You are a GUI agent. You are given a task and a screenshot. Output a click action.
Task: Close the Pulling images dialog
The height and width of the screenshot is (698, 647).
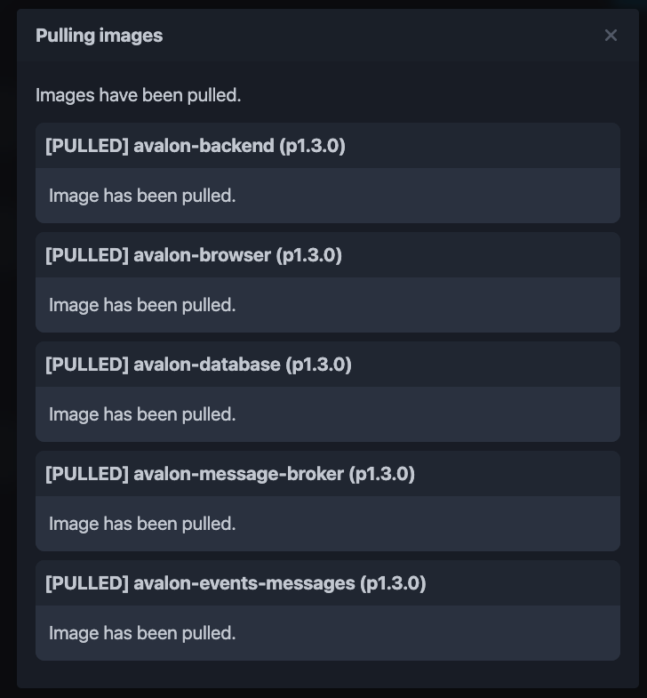pyautogui.click(x=611, y=36)
